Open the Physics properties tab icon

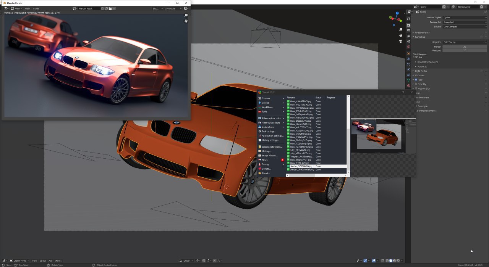point(408,70)
